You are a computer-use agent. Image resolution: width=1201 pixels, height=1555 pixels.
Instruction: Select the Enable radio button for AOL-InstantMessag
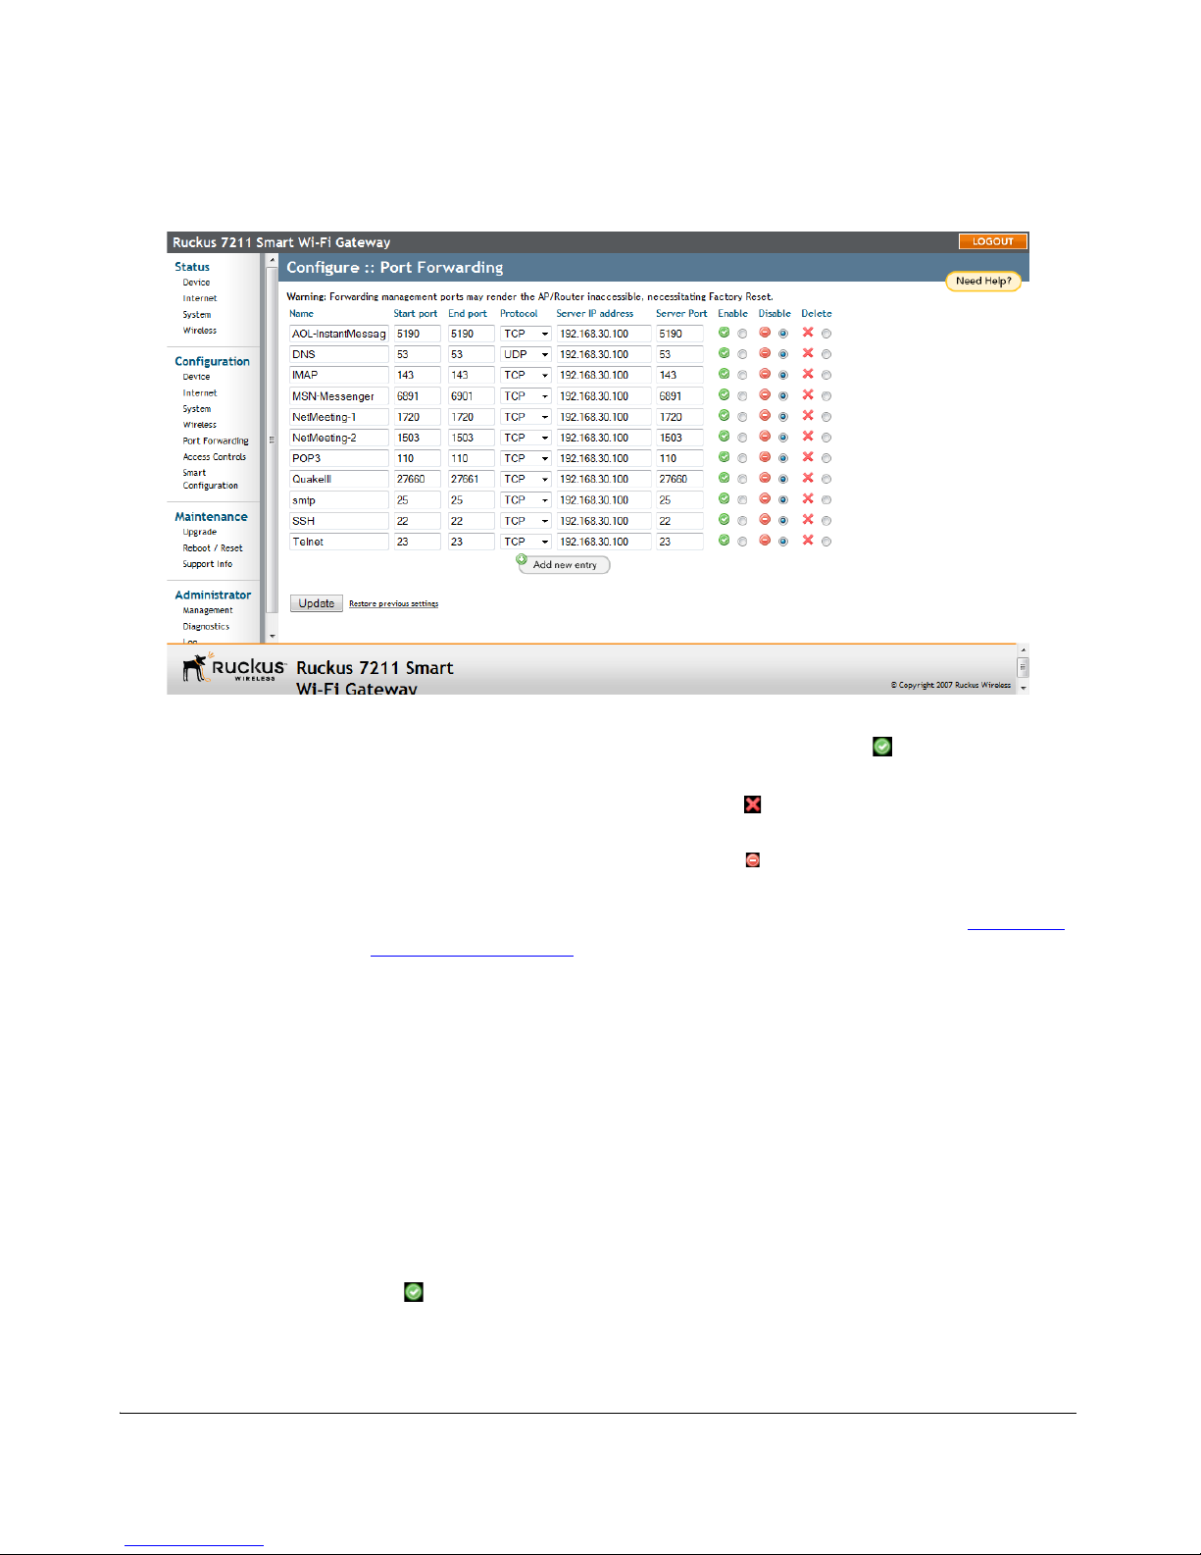[742, 334]
